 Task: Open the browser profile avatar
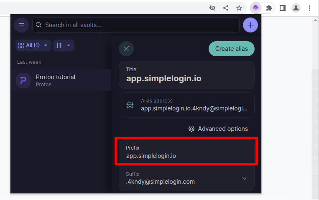pos(296,8)
